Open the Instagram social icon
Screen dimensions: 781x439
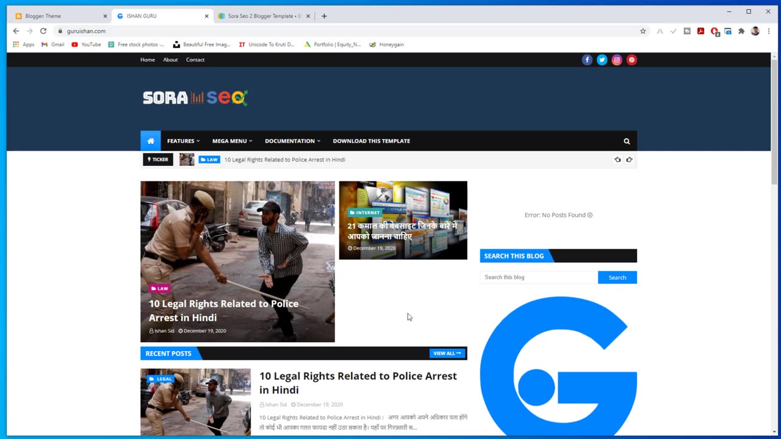(617, 60)
